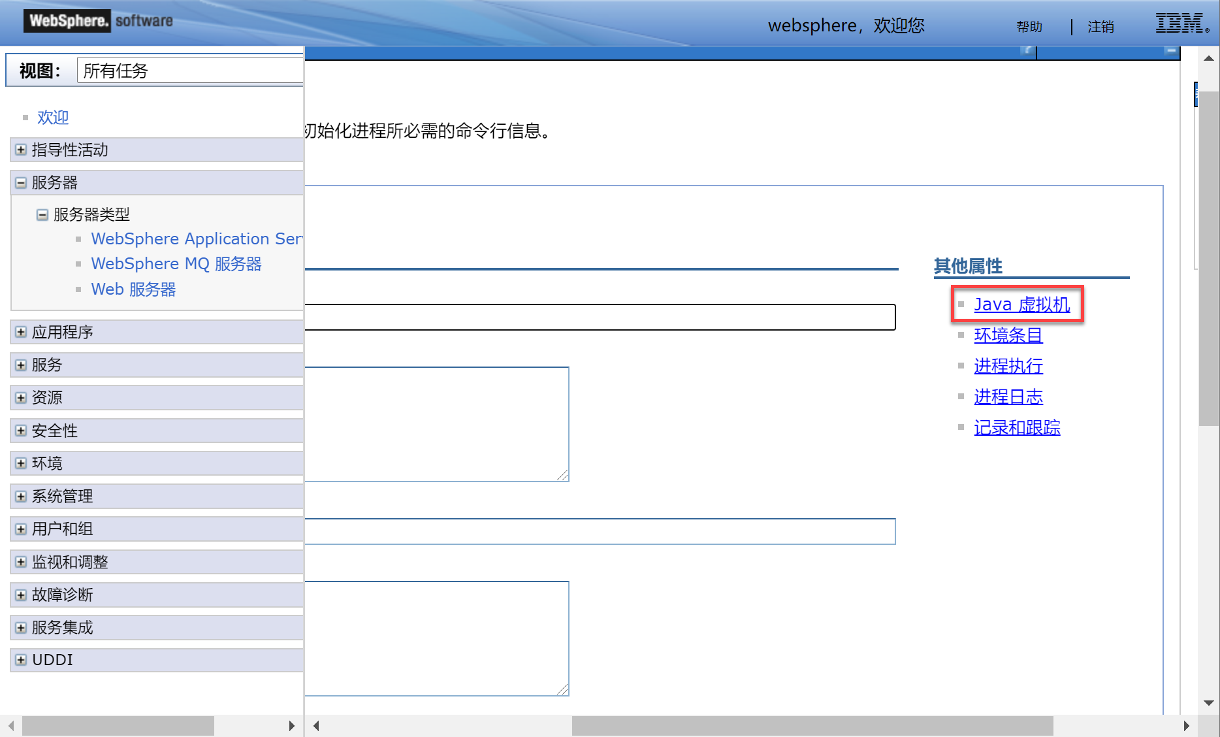Open the 进程执行 link
Screen dimensions: 1220x737
coord(1008,366)
